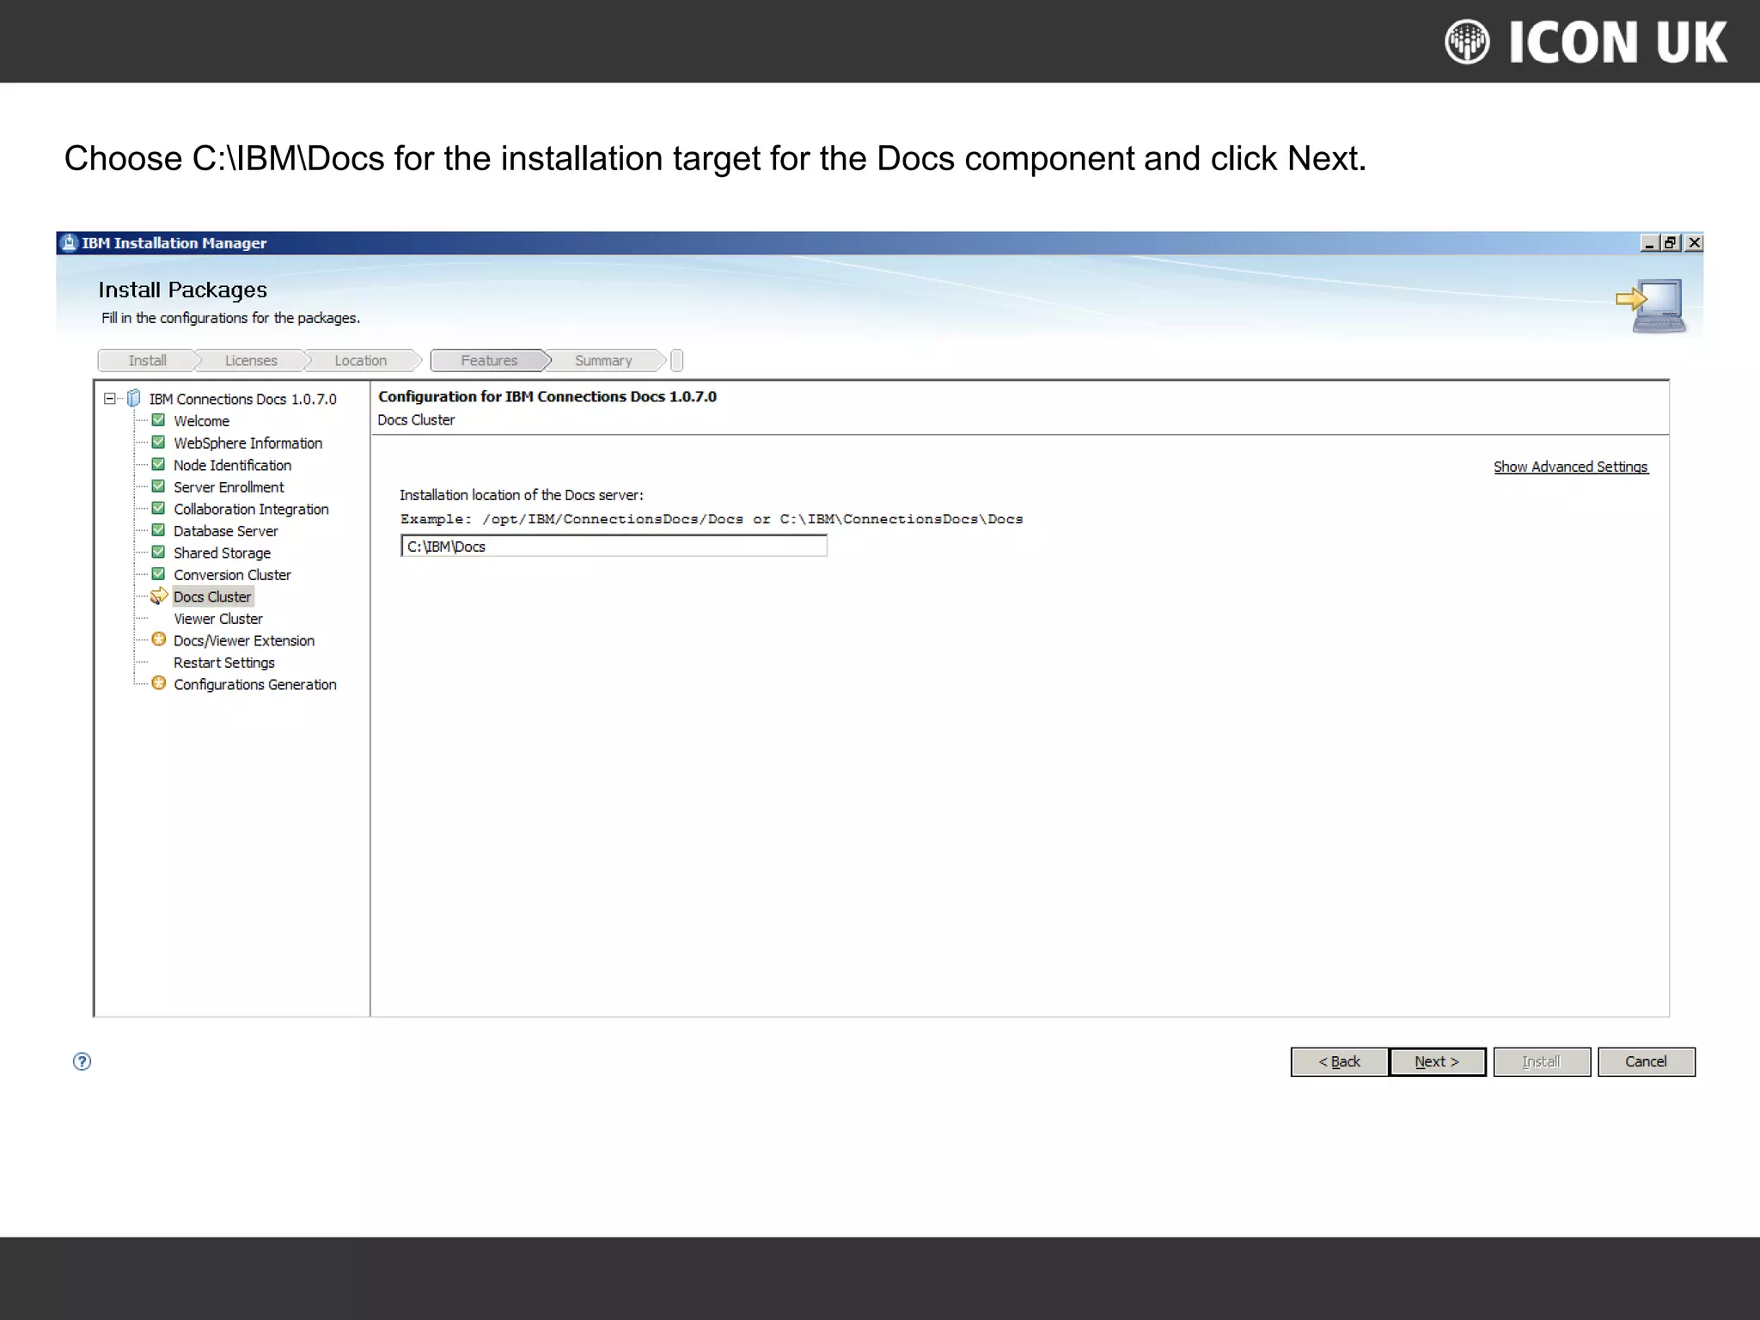
Task: Go to the Licenses wizard step
Action: click(x=251, y=361)
